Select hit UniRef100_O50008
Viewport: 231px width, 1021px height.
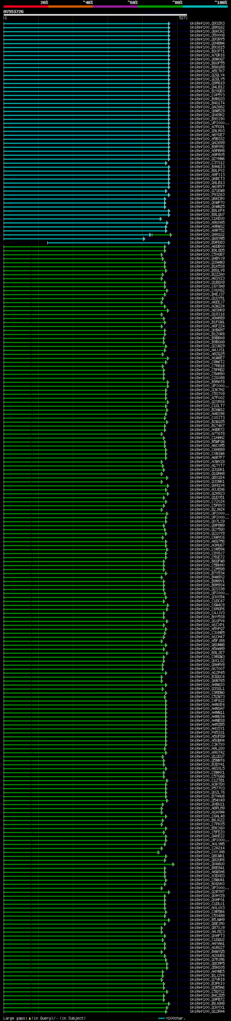point(207,35)
